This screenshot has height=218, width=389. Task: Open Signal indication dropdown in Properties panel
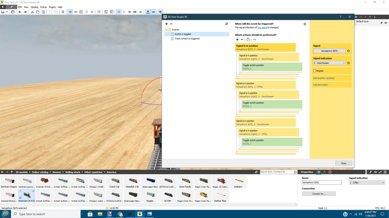pos(368,182)
